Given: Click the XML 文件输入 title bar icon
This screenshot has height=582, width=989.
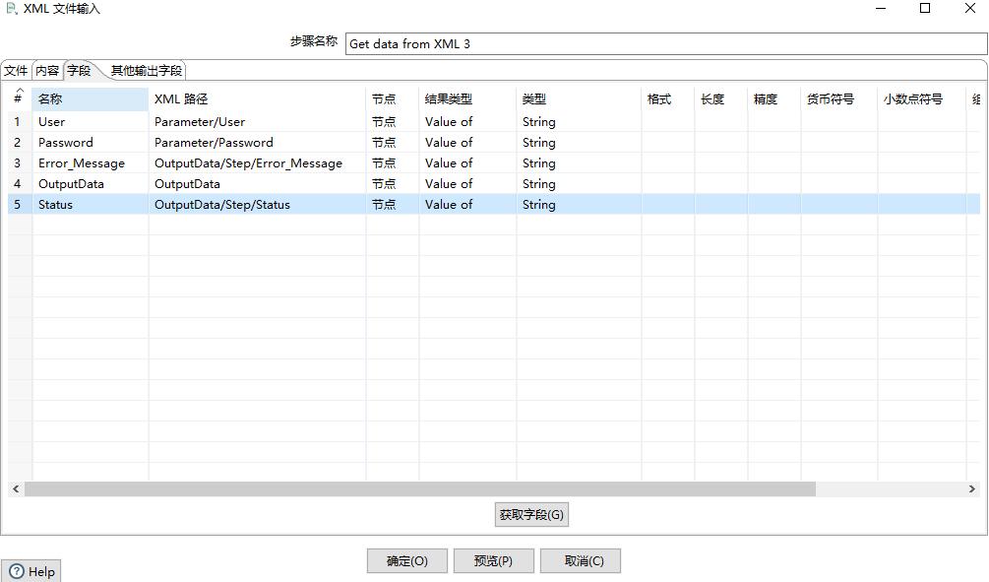Looking at the screenshot, I should click(x=10, y=8).
